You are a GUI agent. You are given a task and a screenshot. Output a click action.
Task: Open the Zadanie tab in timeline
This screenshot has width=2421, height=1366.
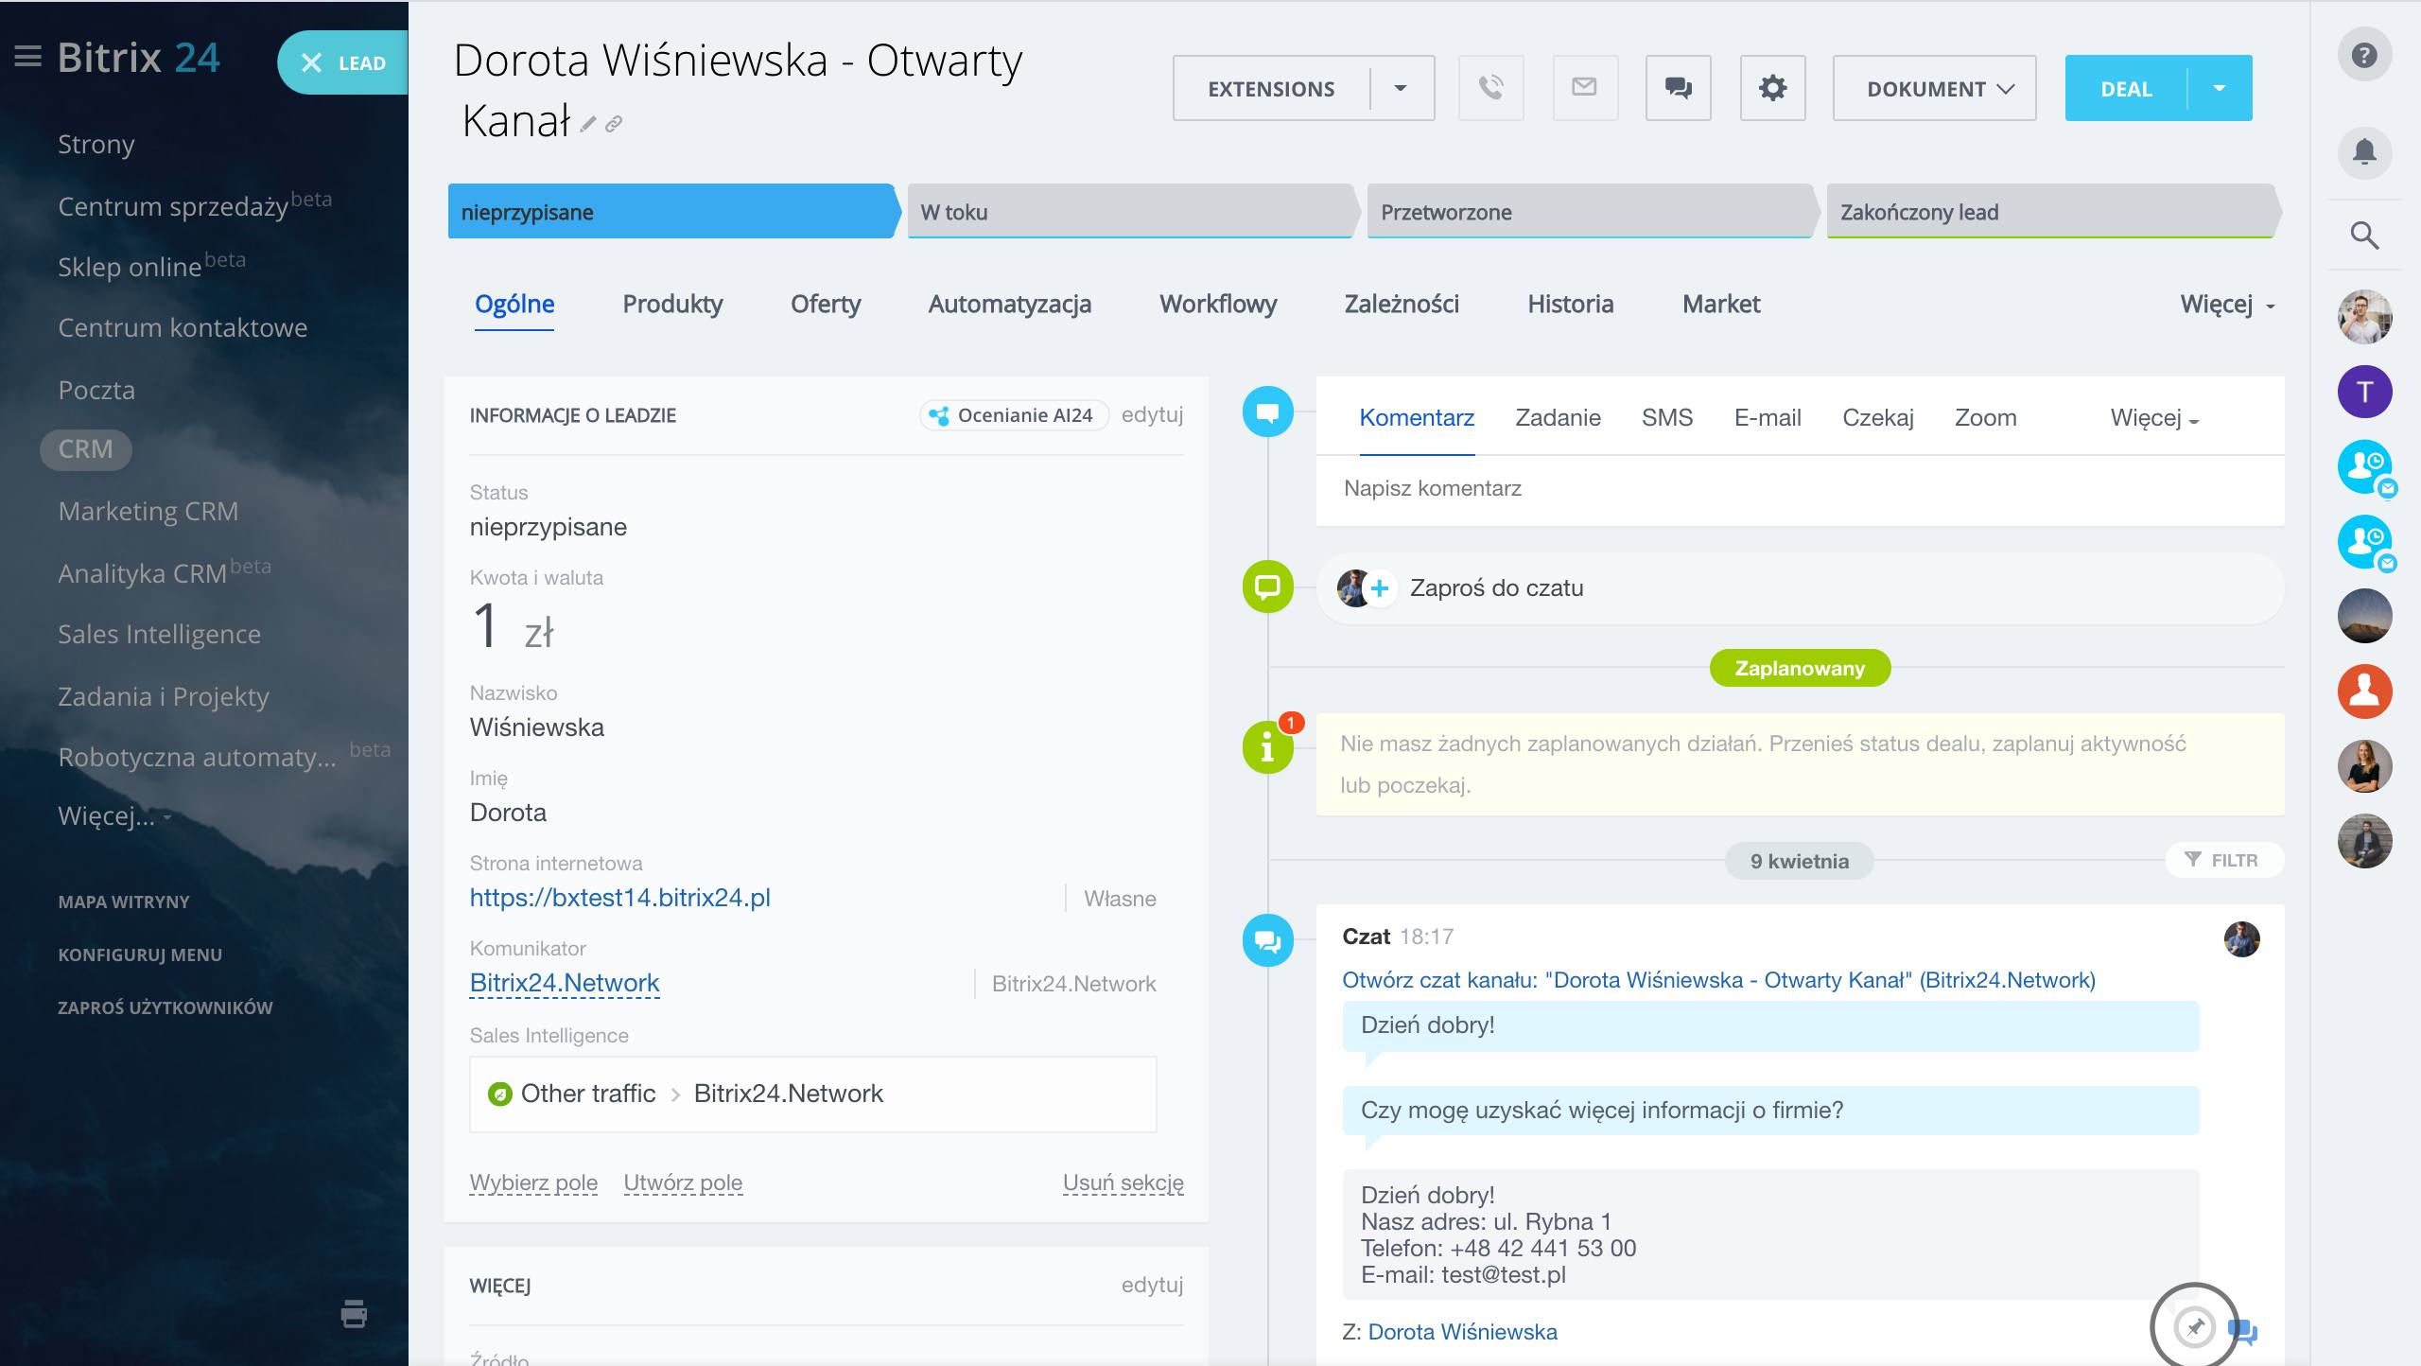[1558, 417]
